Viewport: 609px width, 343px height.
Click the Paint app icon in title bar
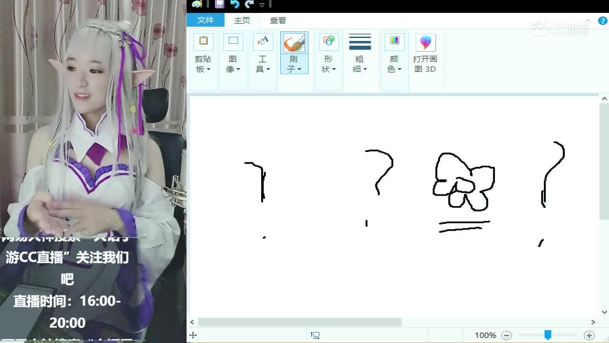[197, 4]
